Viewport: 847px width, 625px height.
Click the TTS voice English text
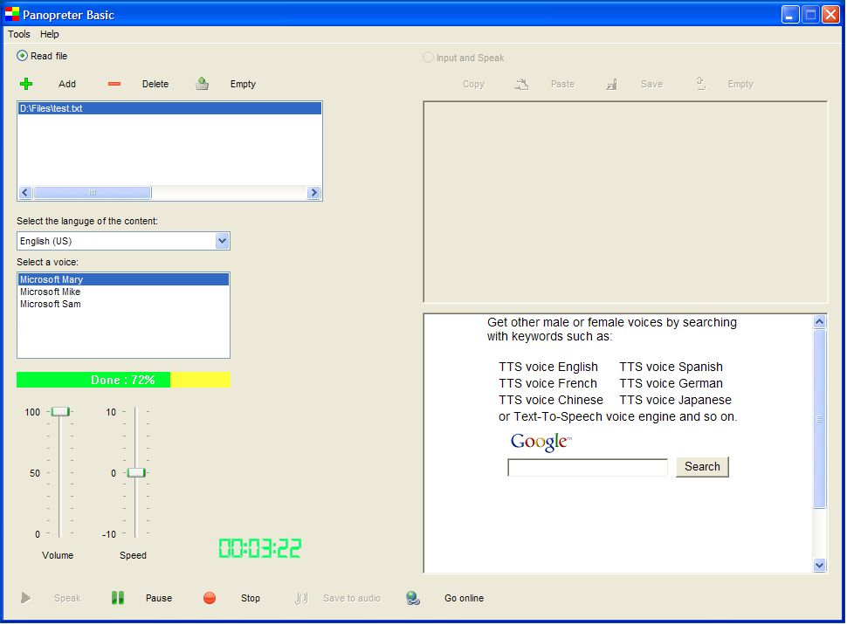click(548, 367)
